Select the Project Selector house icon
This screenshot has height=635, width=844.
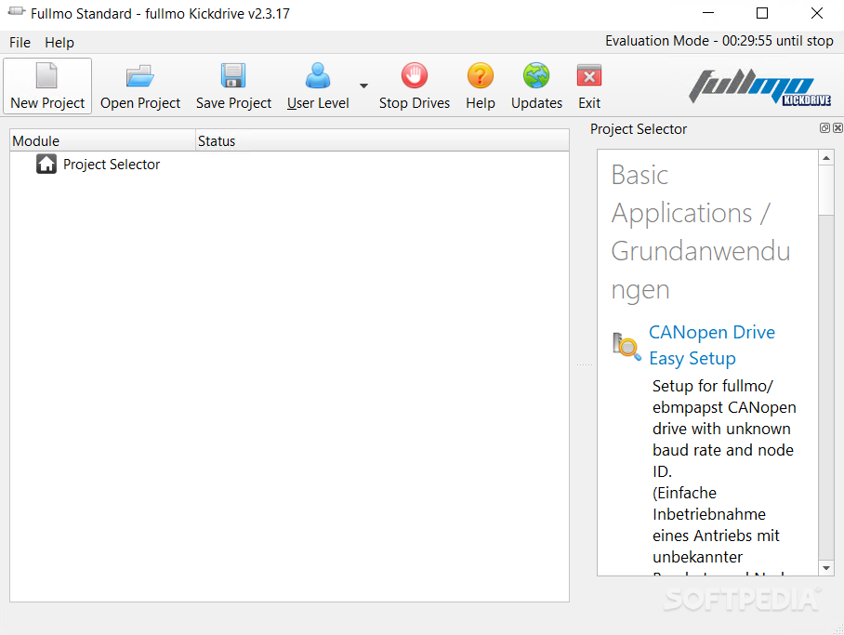pos(46,164)
